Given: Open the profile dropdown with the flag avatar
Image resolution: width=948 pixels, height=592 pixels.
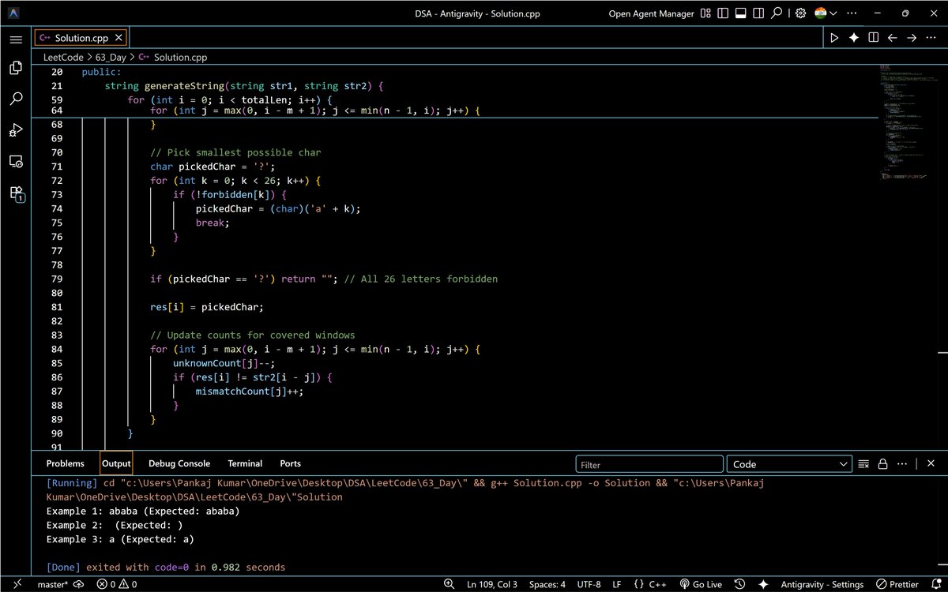Looking at the screenshot, I should (x=824, y=13).
